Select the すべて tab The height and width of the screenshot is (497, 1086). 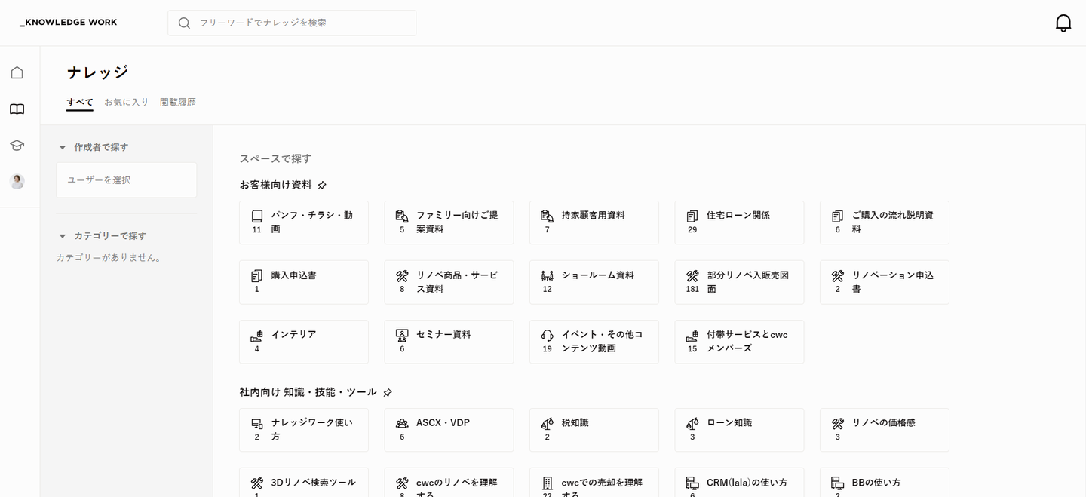(x=80, y=103)
